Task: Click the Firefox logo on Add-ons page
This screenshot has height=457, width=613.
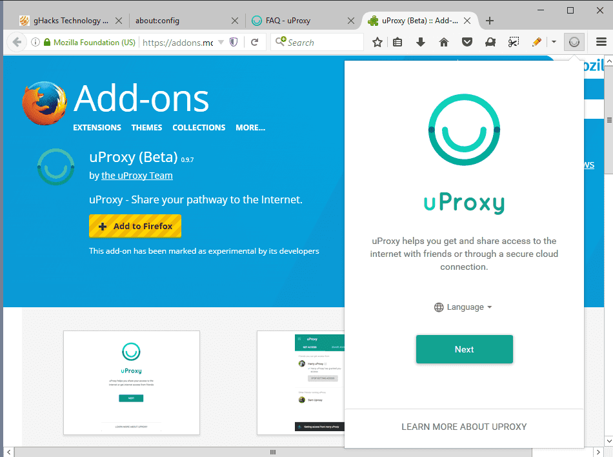Action: 44,103
